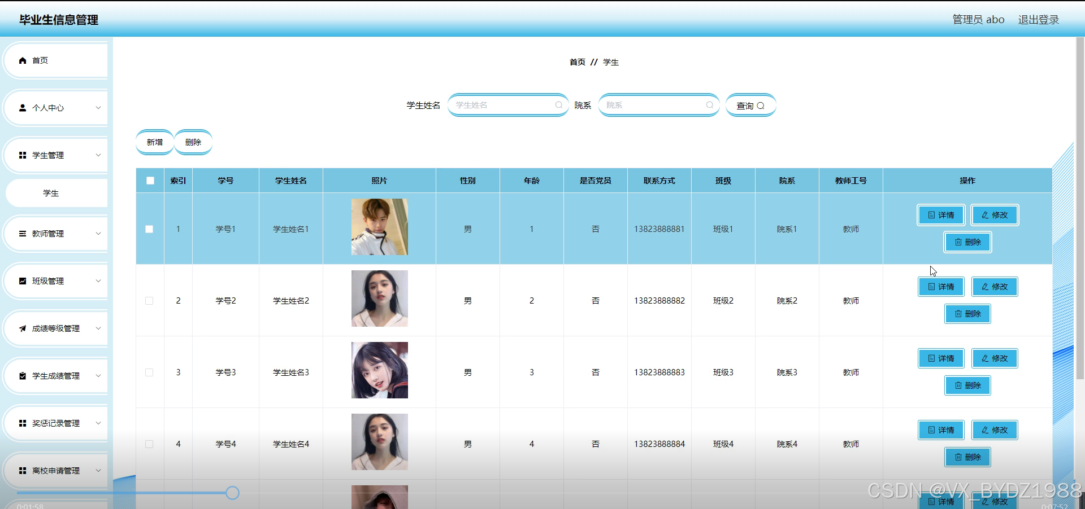Click the search icon in 院系 field

click(x=709, y=105)
